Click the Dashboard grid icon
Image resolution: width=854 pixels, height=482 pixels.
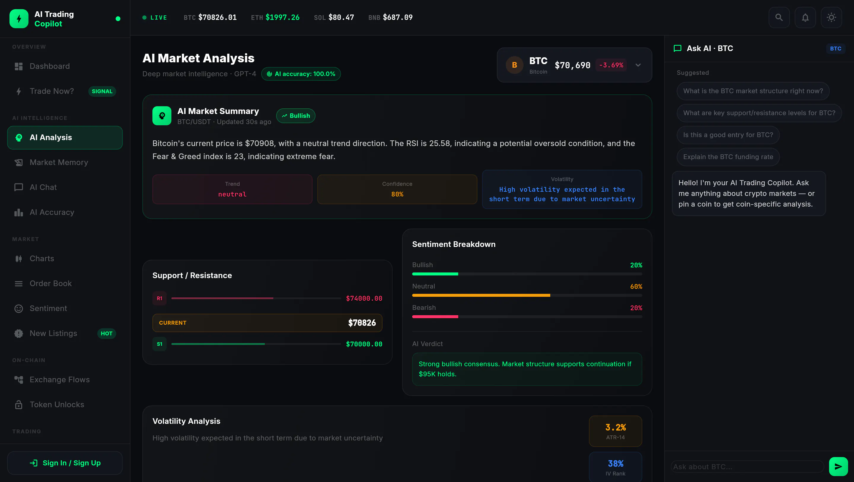pos(19,66)
